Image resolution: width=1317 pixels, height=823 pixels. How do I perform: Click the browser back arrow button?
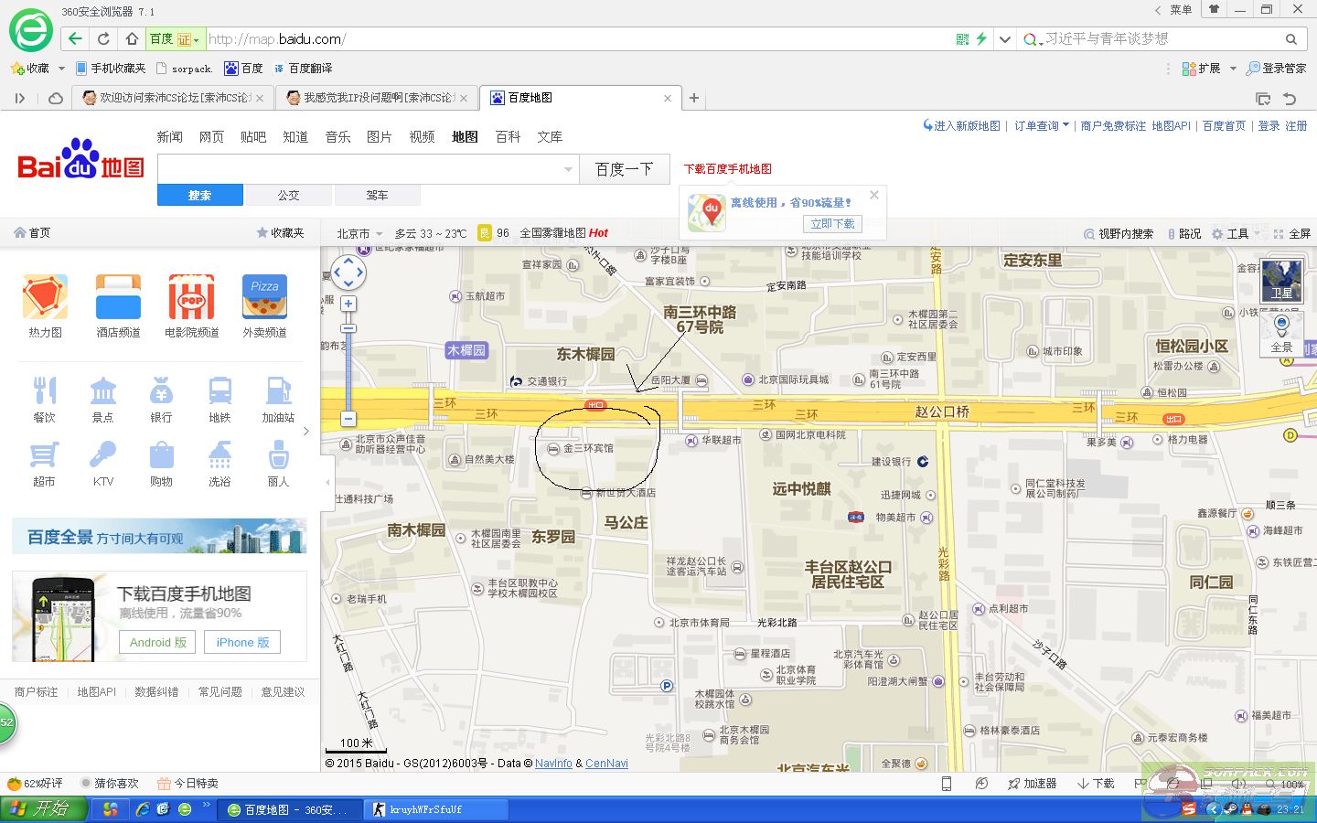pyautogui.click(x=75, y=38)
